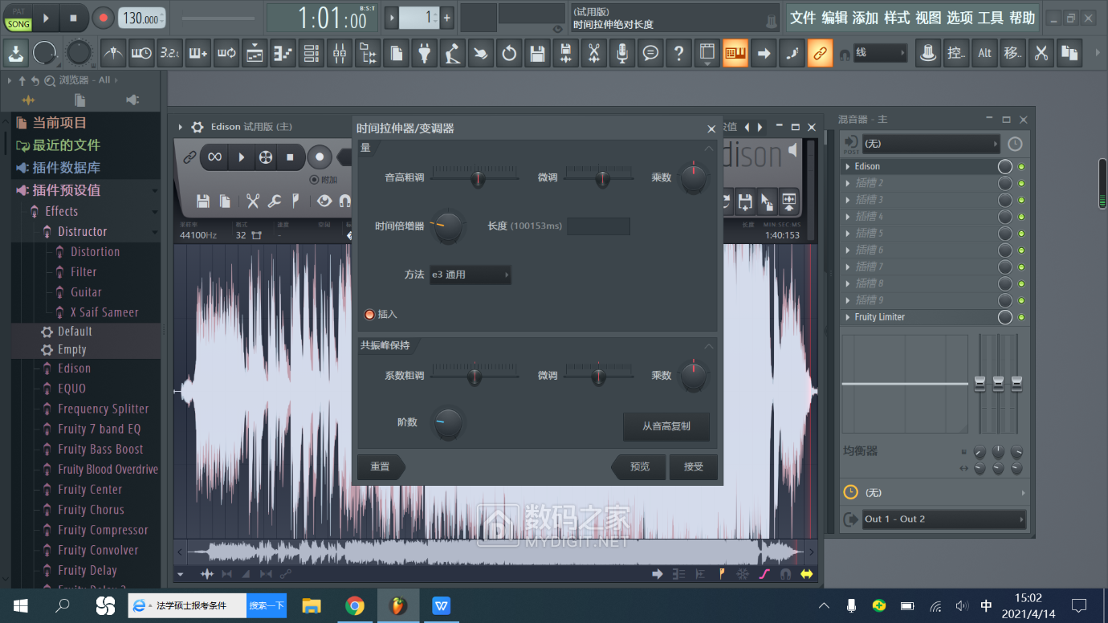Toggle the orange link chain icon
Screen dimensions: 1108x623
[x=820, y=54]
